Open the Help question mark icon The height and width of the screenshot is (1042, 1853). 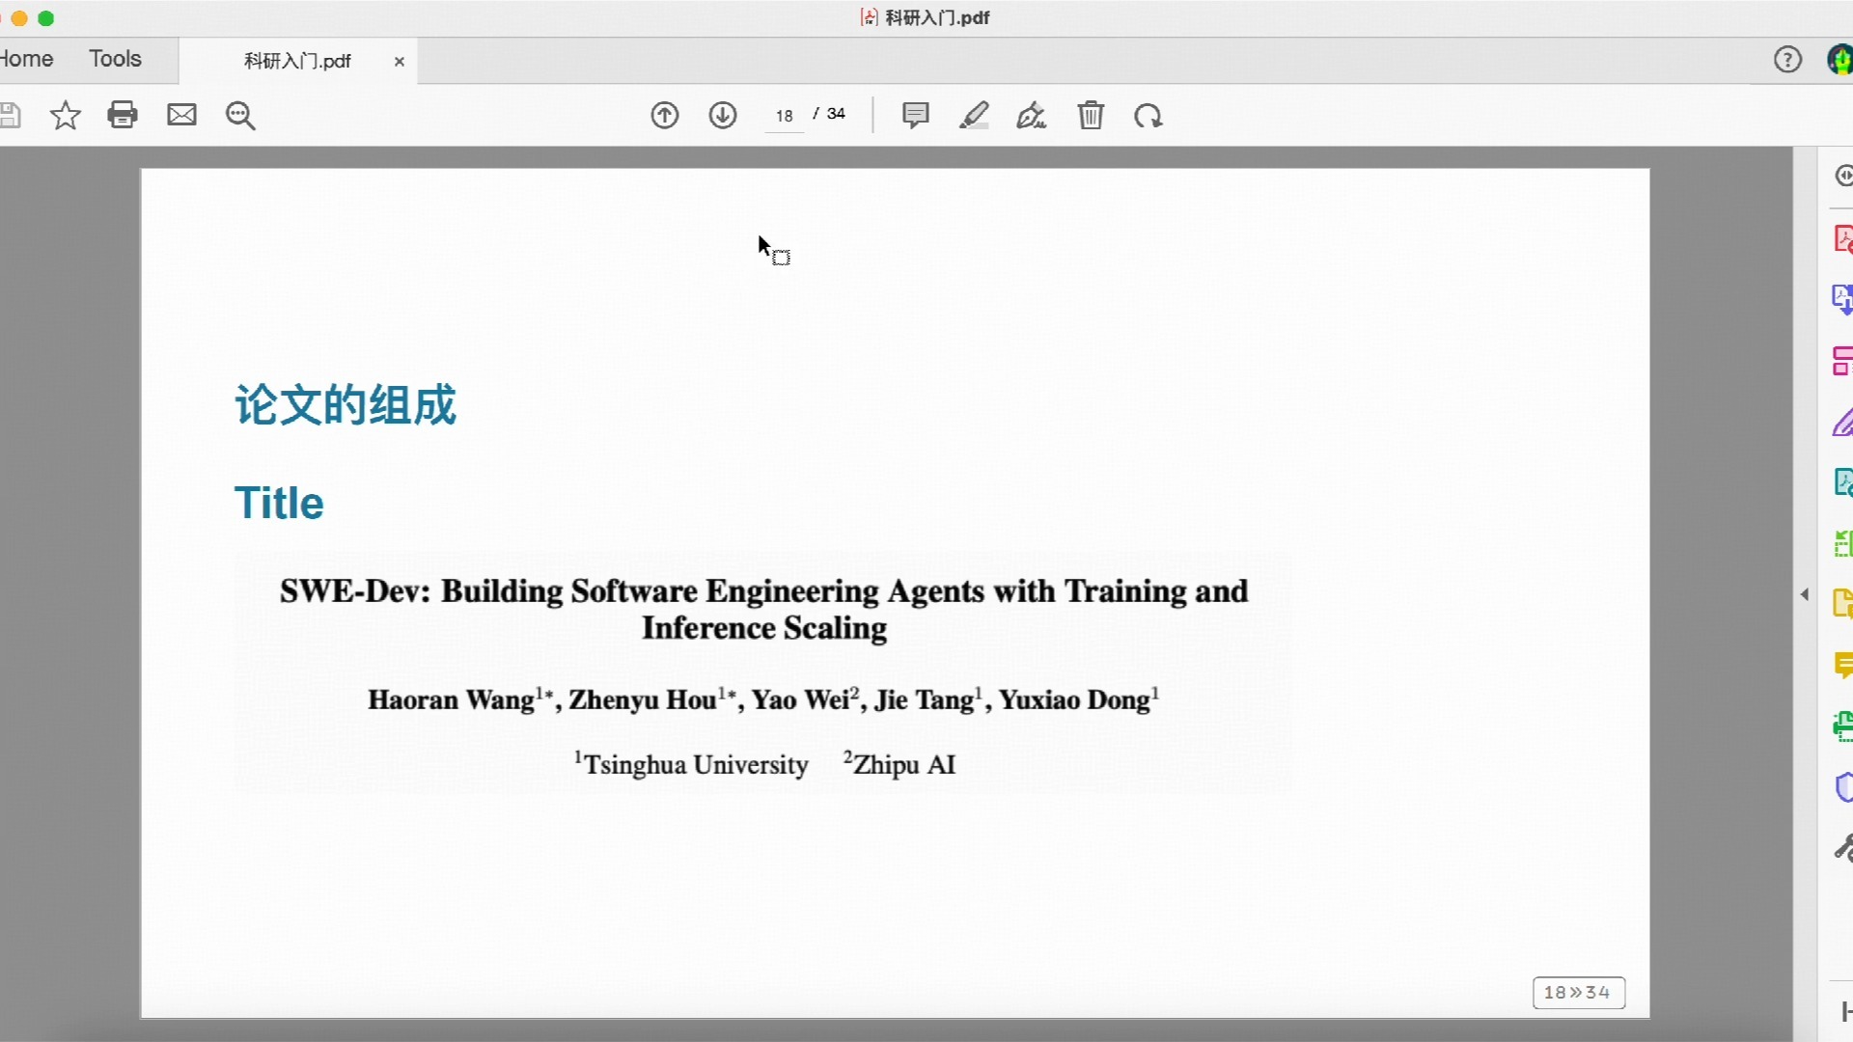[1787, 60]
